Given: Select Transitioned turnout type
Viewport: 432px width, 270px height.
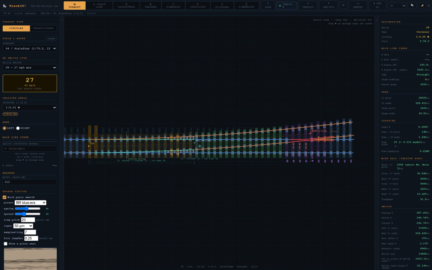Looking at the screenshot, I should pyautogui.click(x=43, y=28).
